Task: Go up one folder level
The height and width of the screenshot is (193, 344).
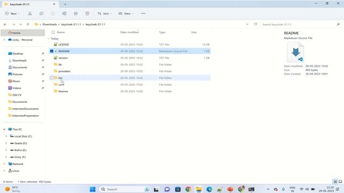Action: click(28, 24)
